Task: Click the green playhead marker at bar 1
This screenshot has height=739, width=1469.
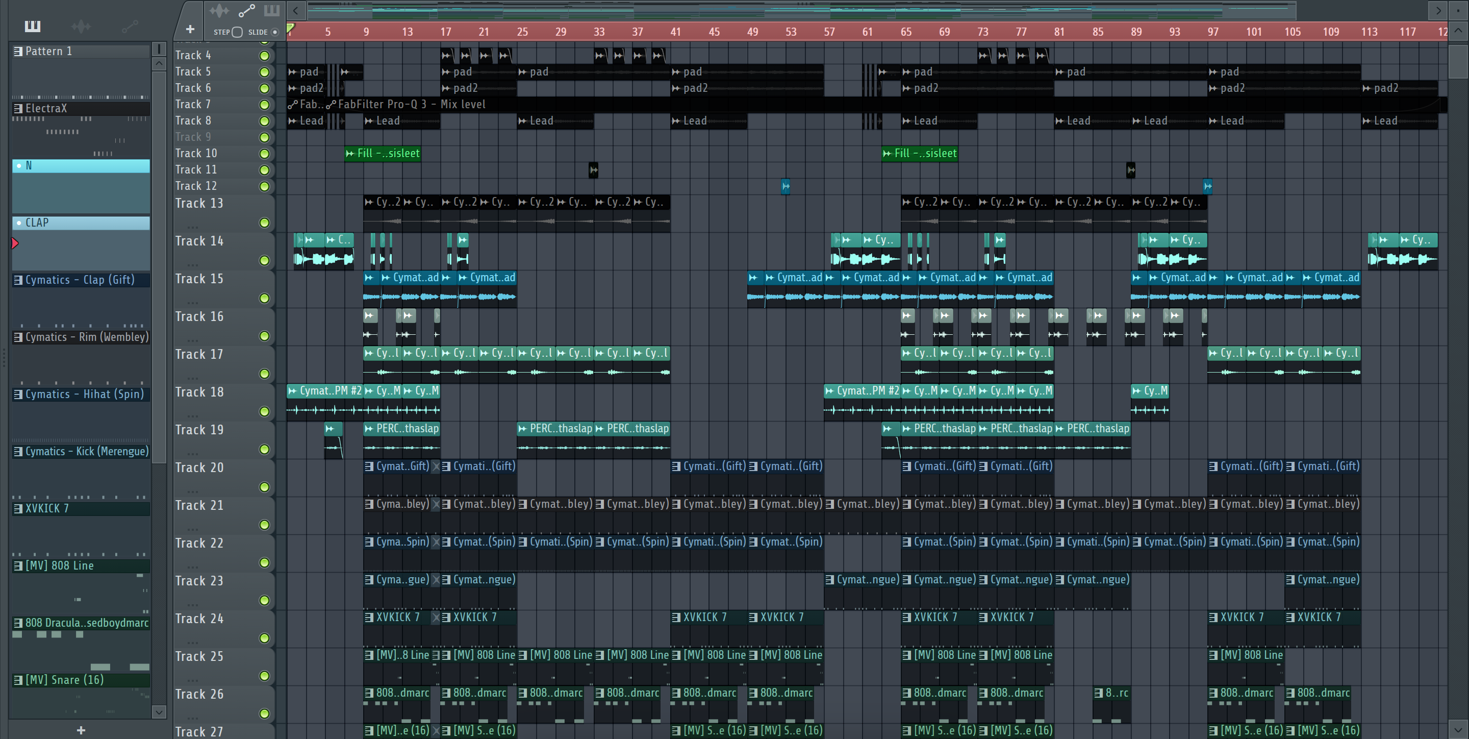Action: (x=291, y=28)
